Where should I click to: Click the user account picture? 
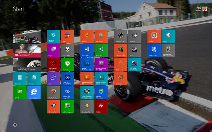pyautogui.click(x=205, y=9)
